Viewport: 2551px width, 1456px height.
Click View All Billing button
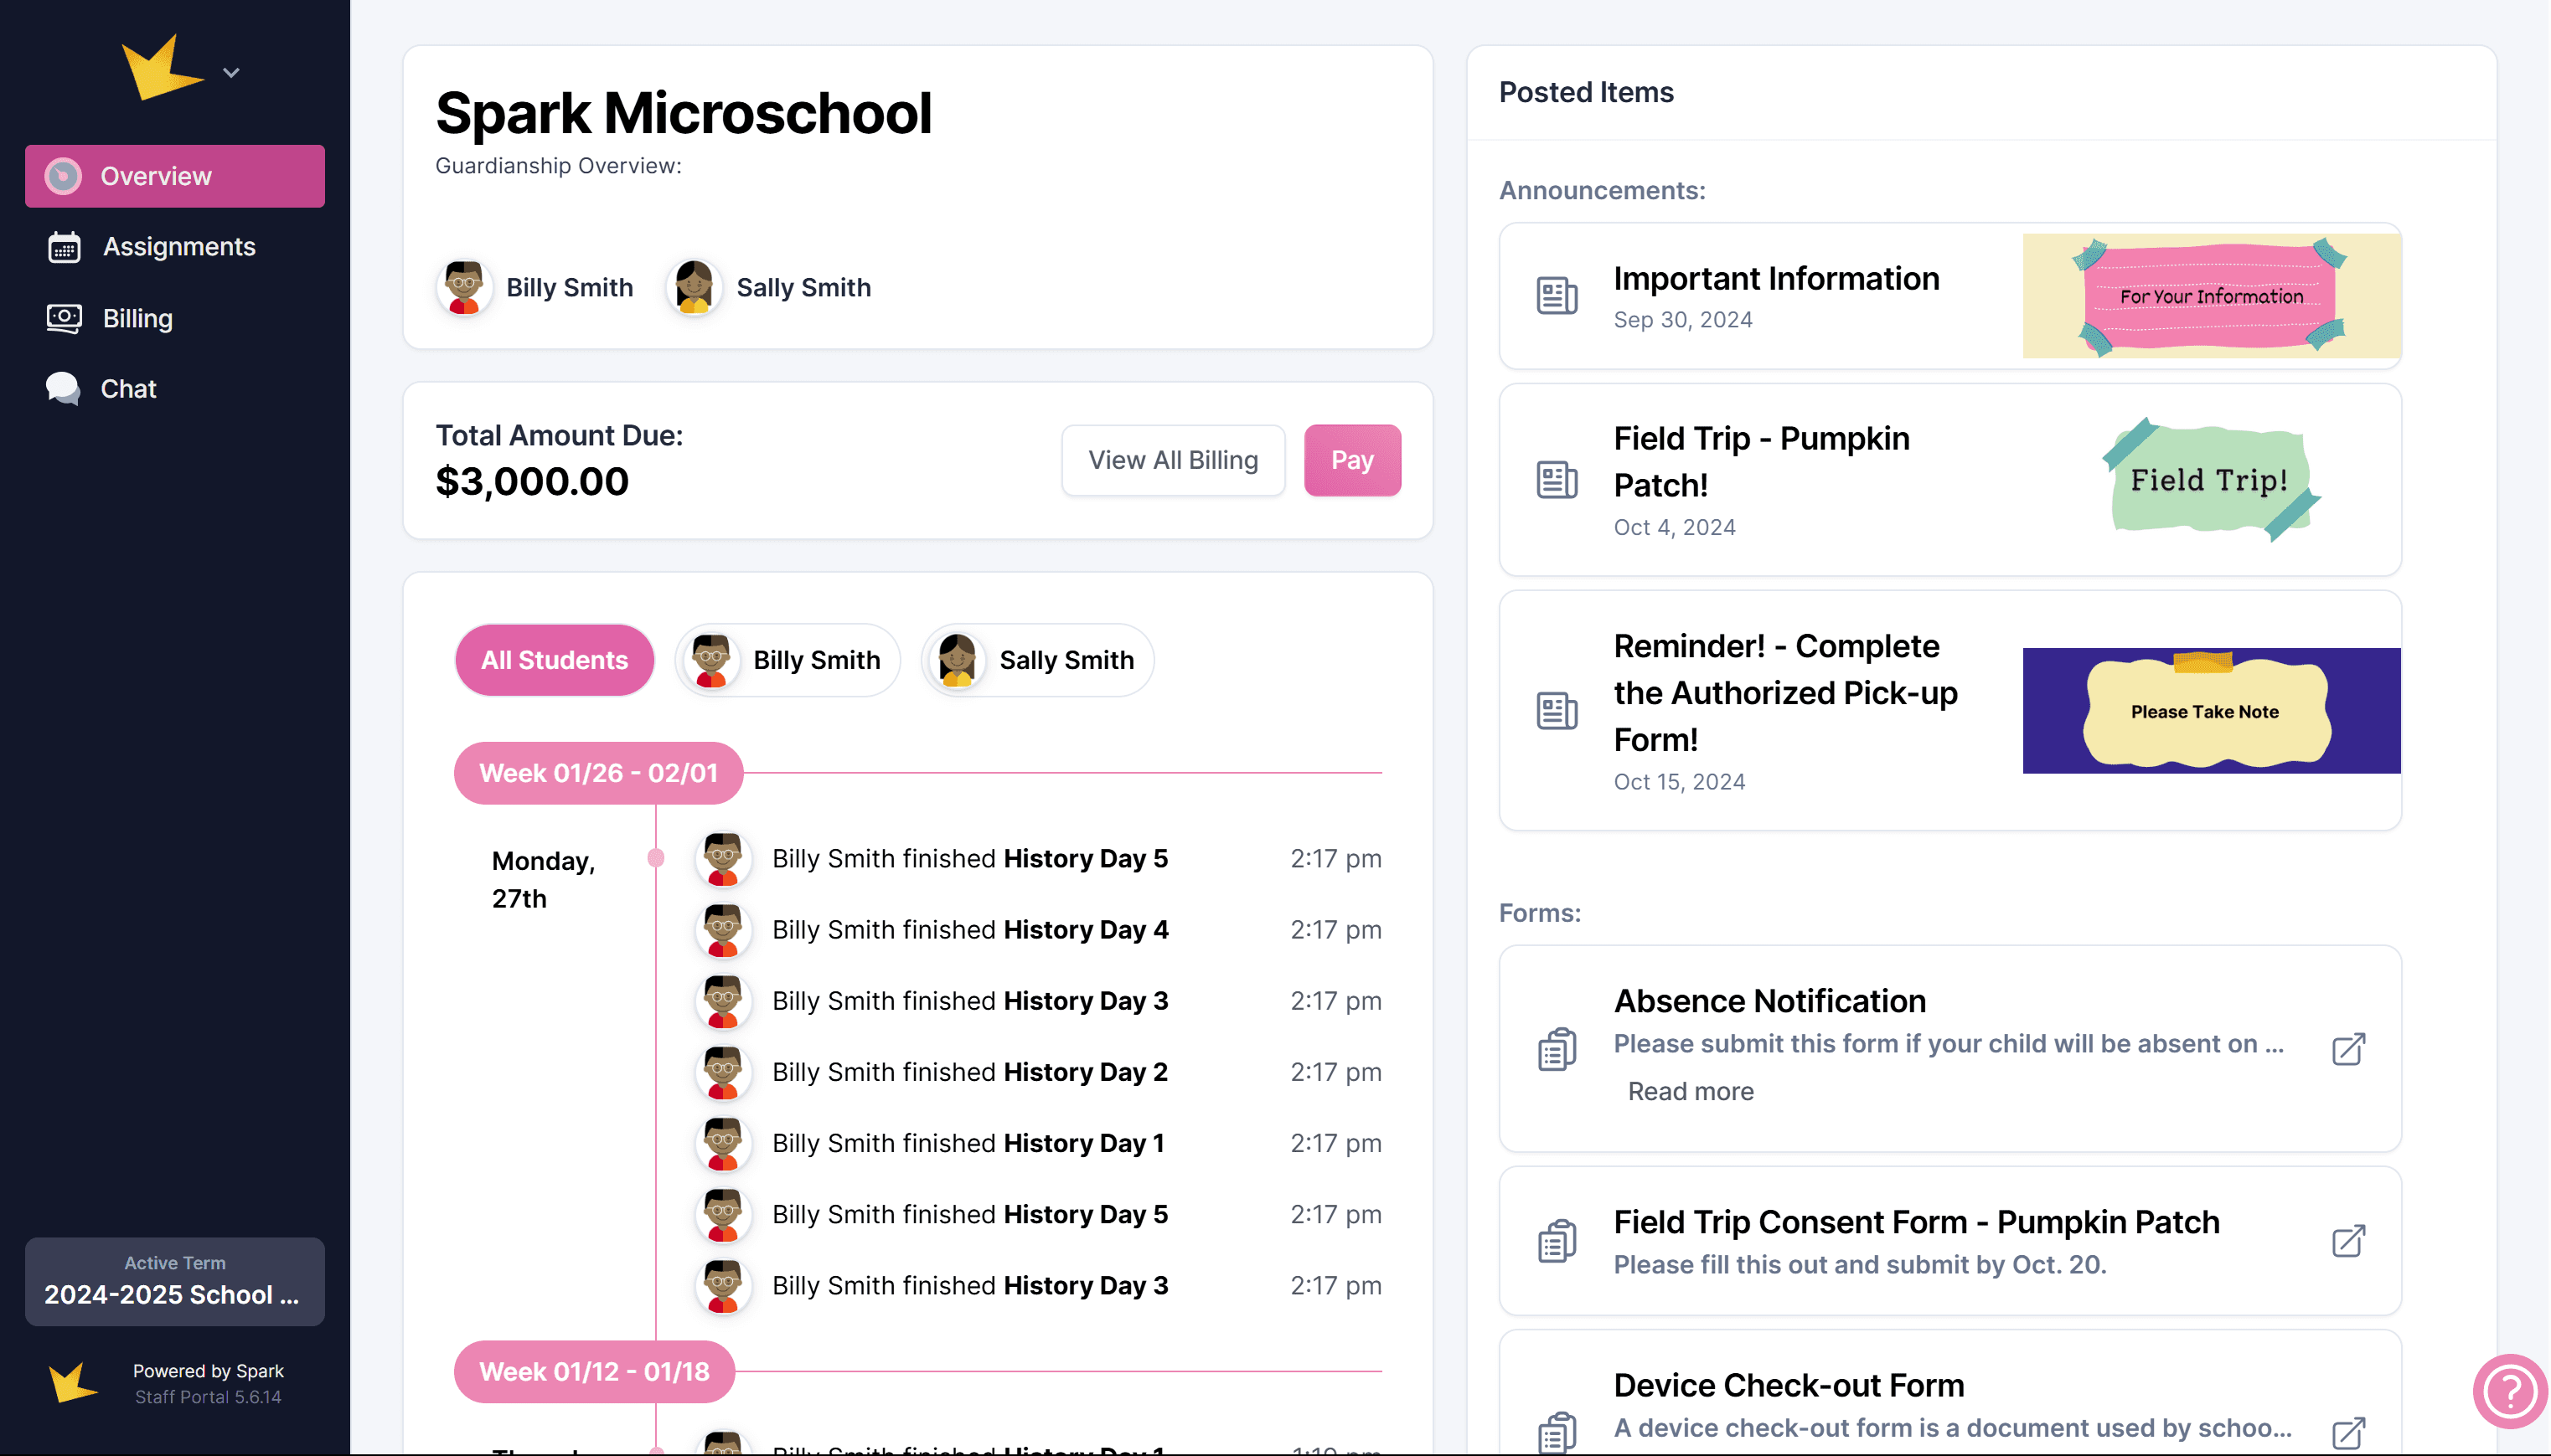[1173, 460]
